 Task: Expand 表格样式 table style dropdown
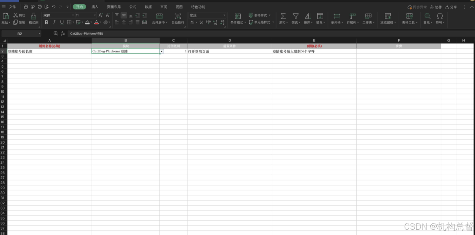point(270,15)
